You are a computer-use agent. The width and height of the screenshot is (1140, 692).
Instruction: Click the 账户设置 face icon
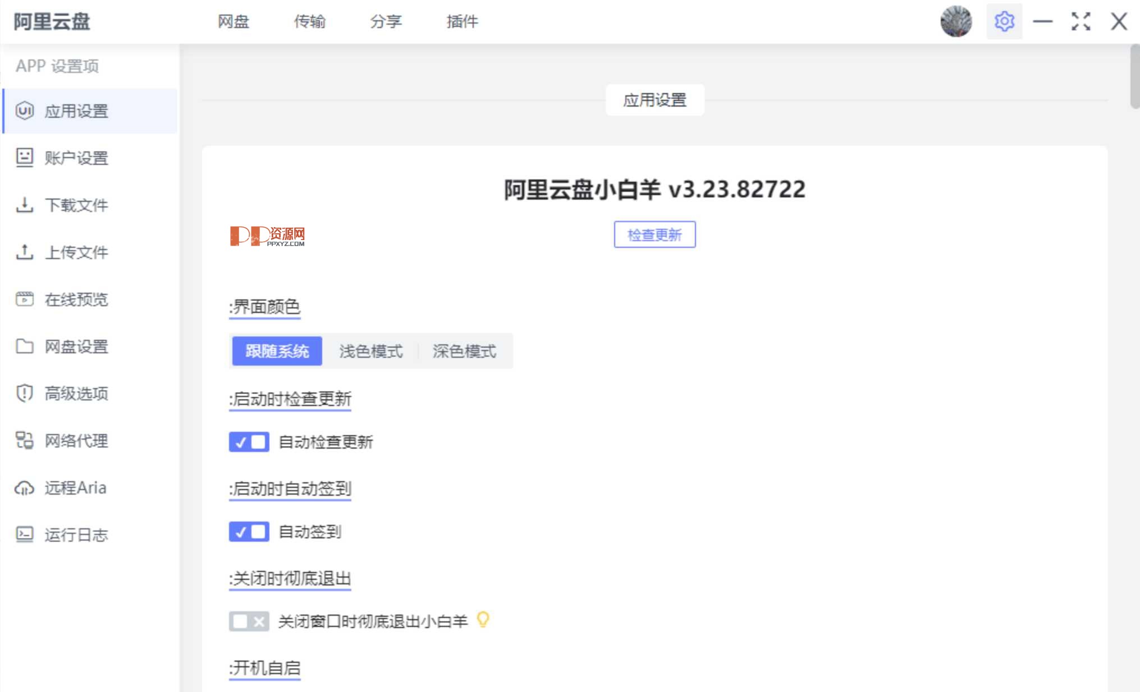[25, 158]
